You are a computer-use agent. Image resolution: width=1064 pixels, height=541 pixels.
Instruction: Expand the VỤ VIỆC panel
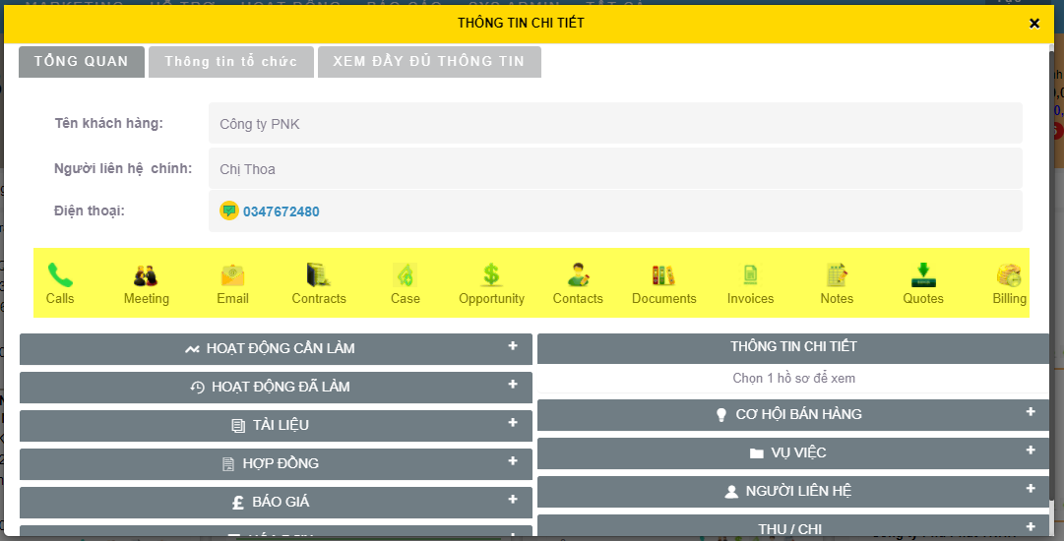coord(1030,451)
